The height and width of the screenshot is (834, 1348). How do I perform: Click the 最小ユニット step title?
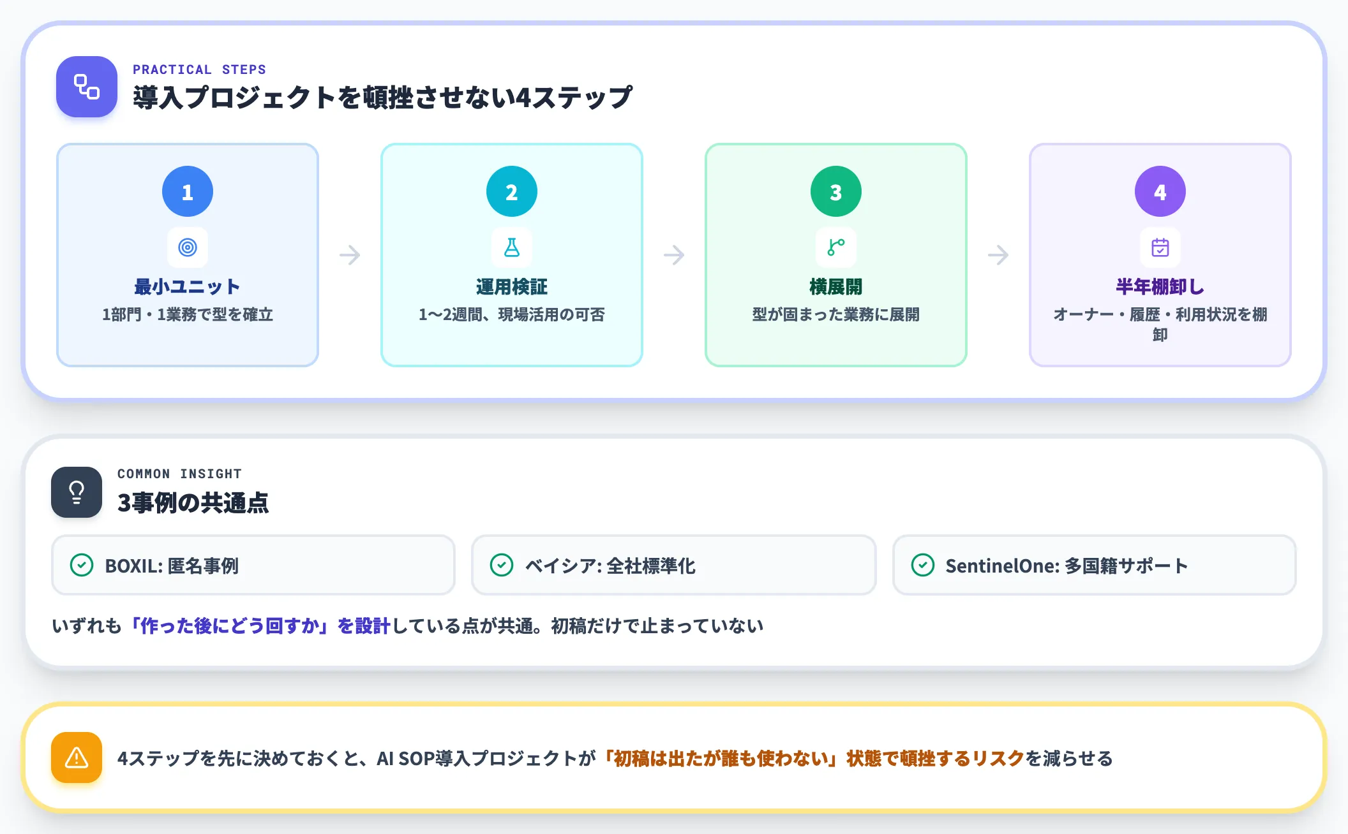pyautogui.click(x=188, y=287)
